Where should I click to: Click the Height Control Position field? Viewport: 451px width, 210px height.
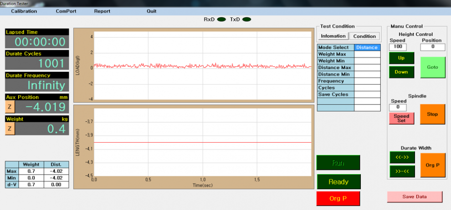[x=433, y=47]
